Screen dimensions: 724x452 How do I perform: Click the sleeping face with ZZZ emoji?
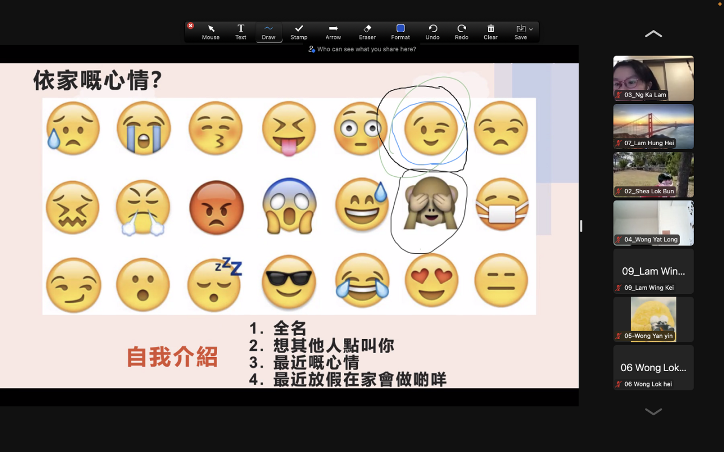(215, 284)
